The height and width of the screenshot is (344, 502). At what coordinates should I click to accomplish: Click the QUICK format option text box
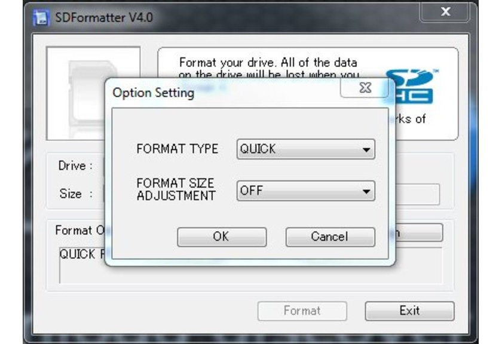click(250, 265)
